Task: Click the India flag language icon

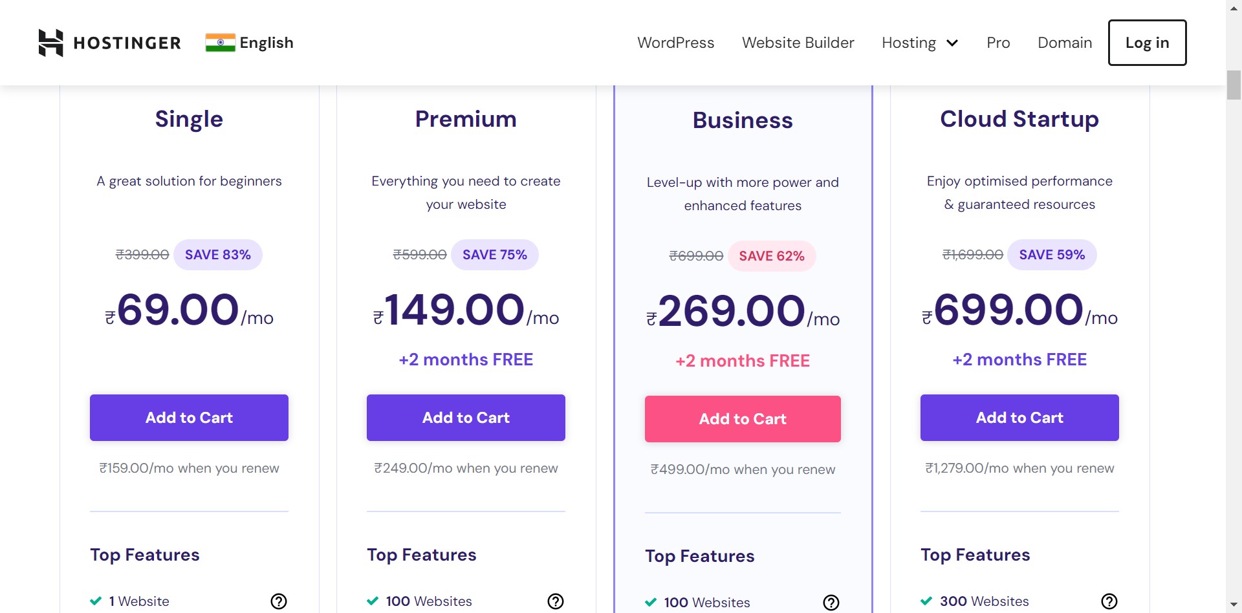Action: tap(220, 43)
